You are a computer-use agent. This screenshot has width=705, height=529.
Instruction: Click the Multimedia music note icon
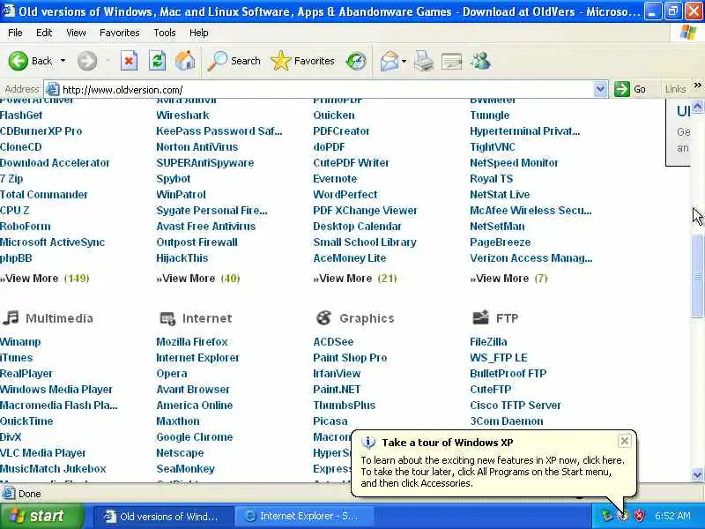coord(11,317)
